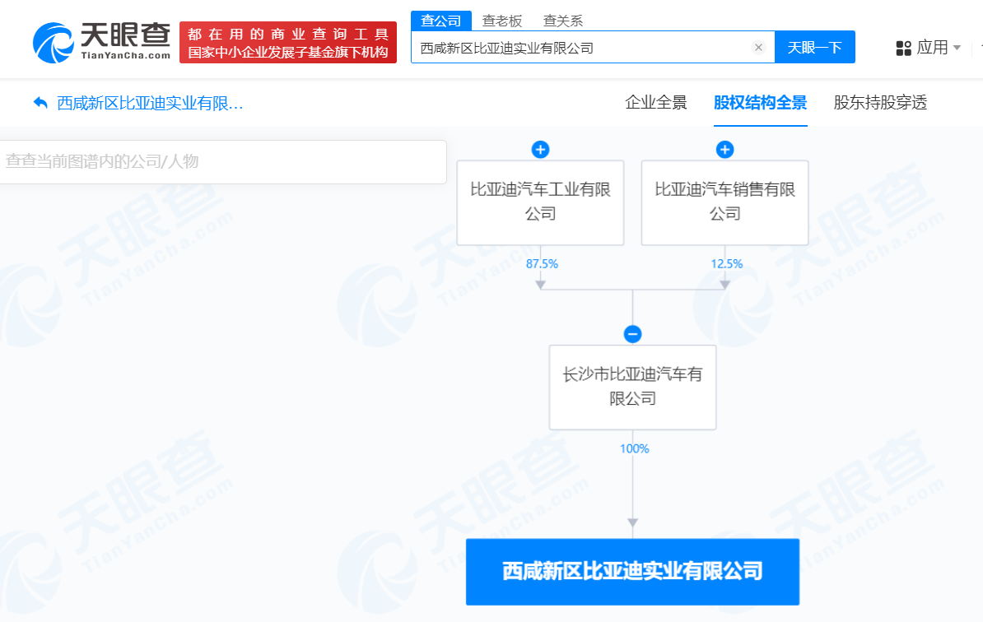Image resolution: width=983 pixels, height=622 pixels.
Task: Open the 企业全景 tab
Action: [655, 103]
